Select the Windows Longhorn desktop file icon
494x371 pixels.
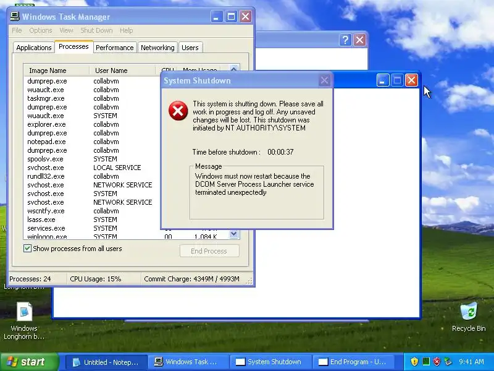24,320
